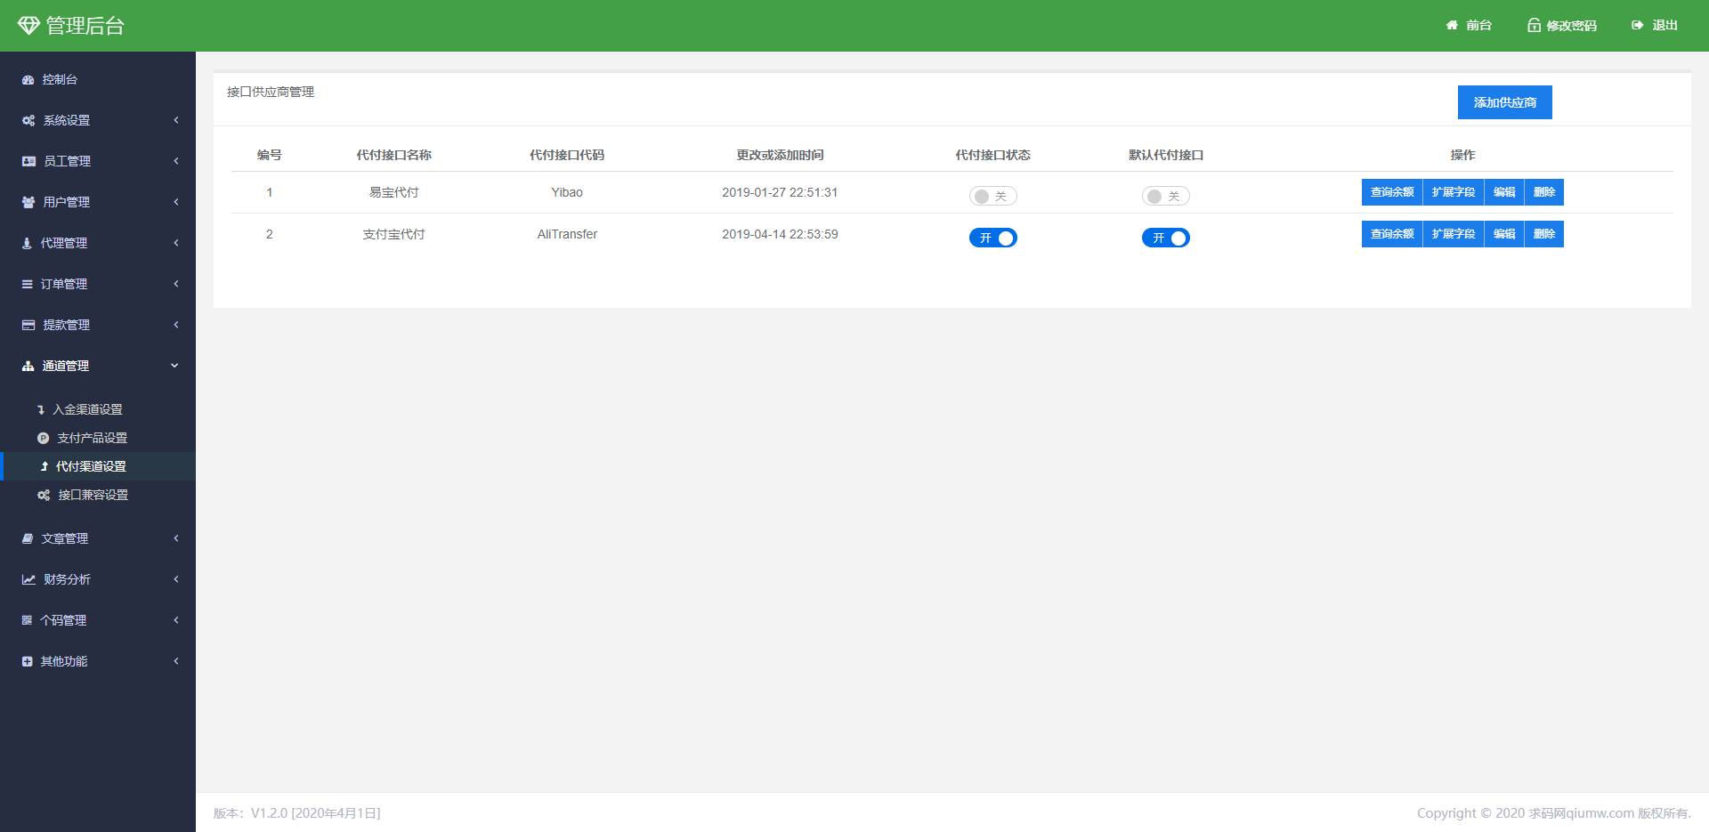1709x832 pixels.
Task: Click 删除 for 易宝代付 row
Action: [1544, 192]
